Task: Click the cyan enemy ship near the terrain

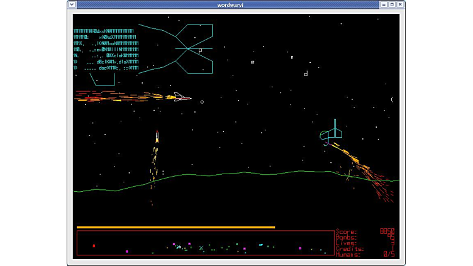Action: coord(332,133)
